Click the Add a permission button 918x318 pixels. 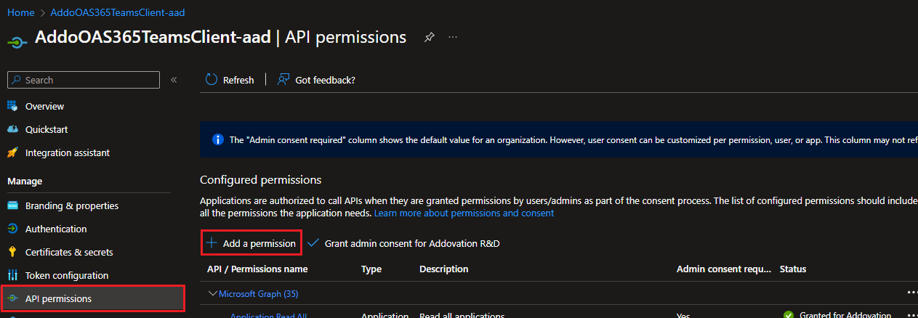(x=251, y=244)
